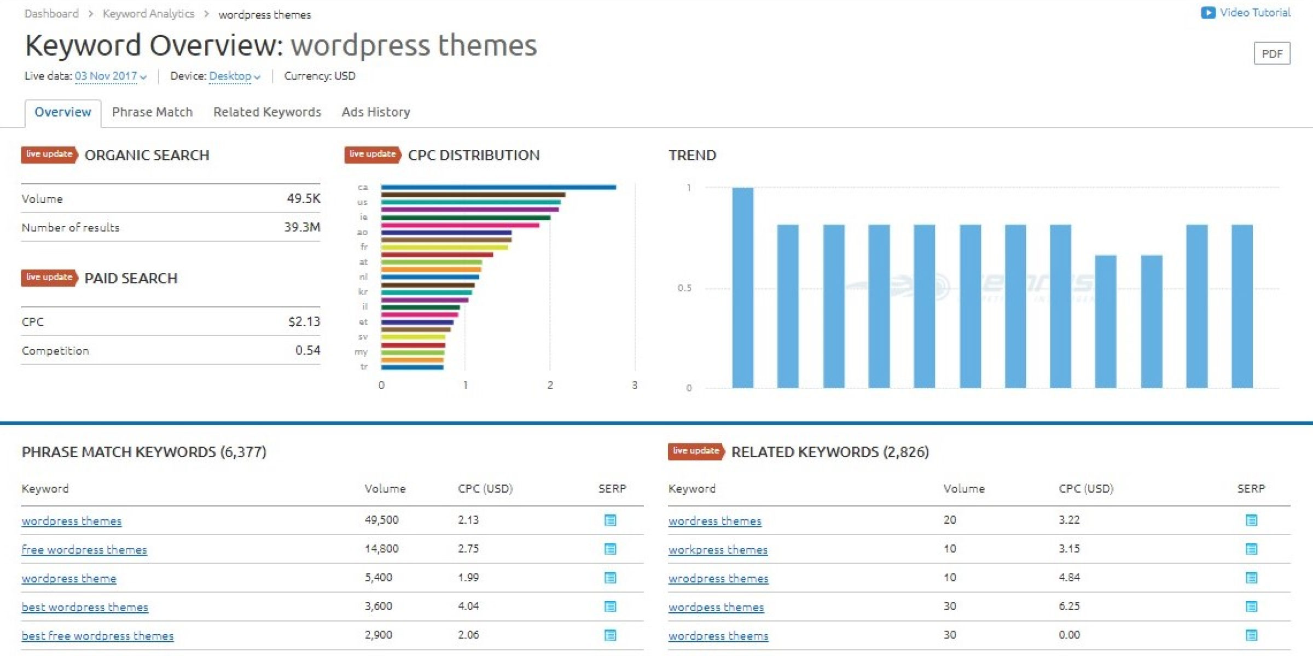Open 'wordpress themes' phrase match keyword link
Viewport: 1313px width, 656px height.
point(72,521)
